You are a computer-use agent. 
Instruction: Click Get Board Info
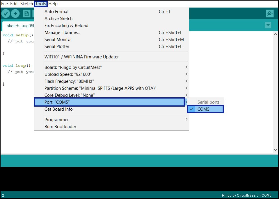[x=58, y=109]
